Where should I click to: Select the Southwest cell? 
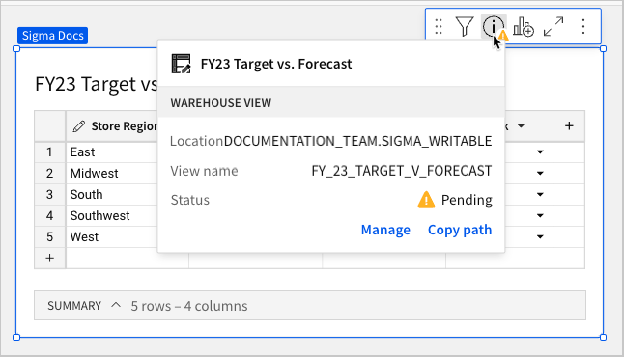[x=112, y=215]
